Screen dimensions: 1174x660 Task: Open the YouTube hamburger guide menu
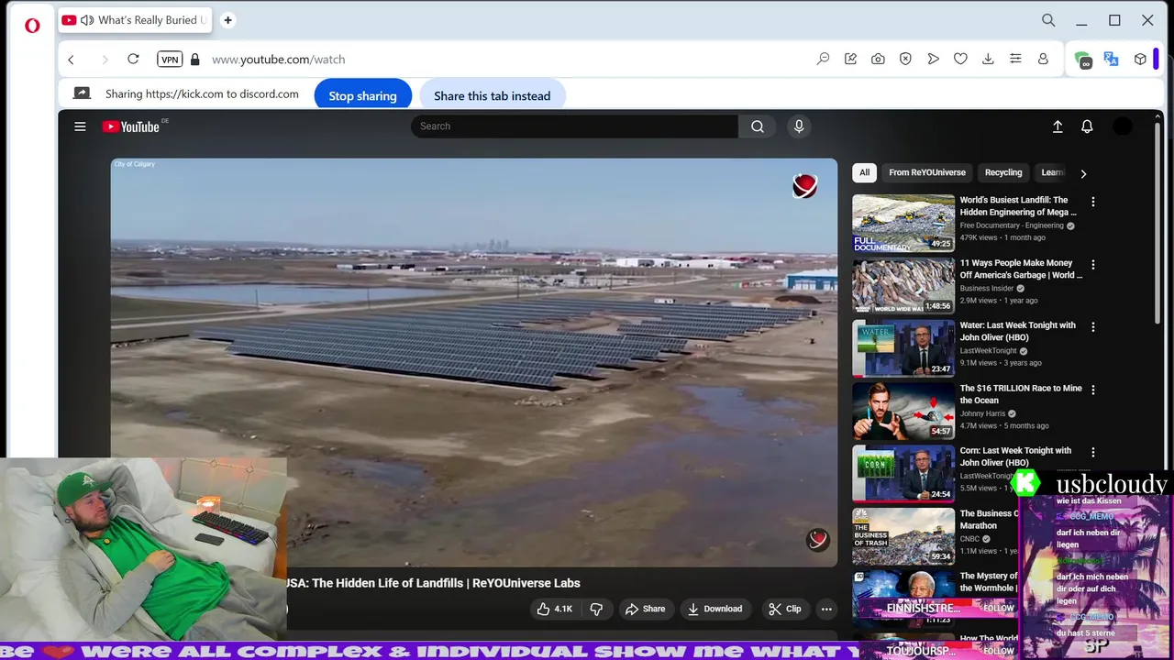(80, 126)
